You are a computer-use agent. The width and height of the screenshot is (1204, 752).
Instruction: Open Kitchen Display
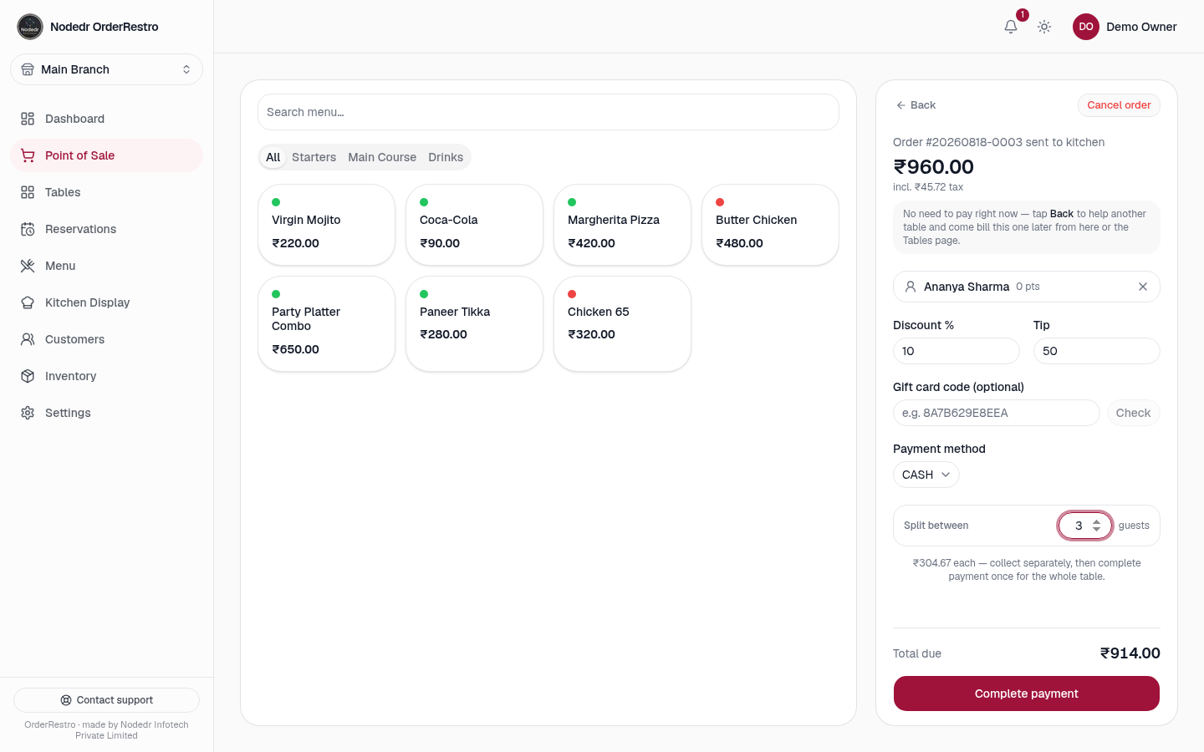pyautogui.click(x=106, y=302)
